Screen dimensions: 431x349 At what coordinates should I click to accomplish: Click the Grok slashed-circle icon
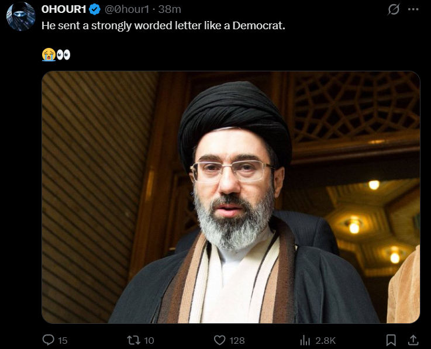pyautogui.click(x=394, y=10)
